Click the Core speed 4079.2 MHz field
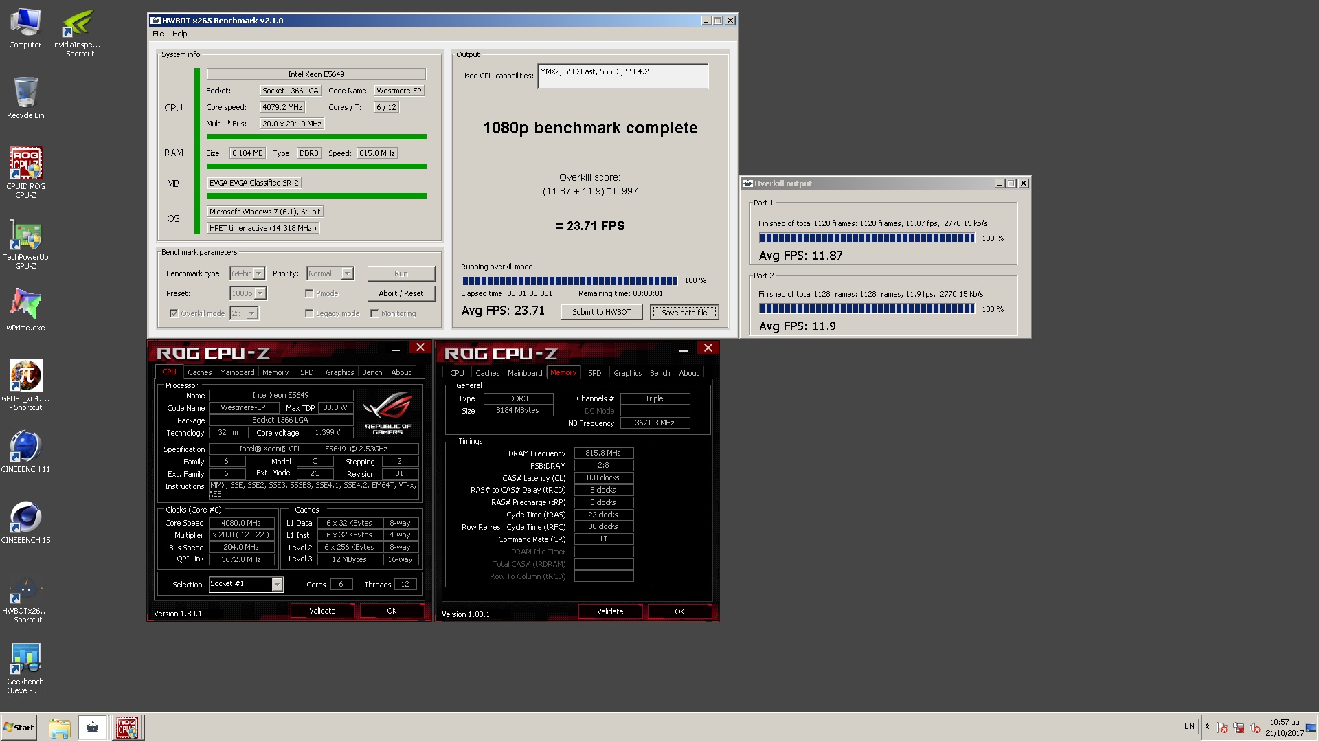Image resolution: width=1319 pixels, height=742 pixels. coord(282,107)
